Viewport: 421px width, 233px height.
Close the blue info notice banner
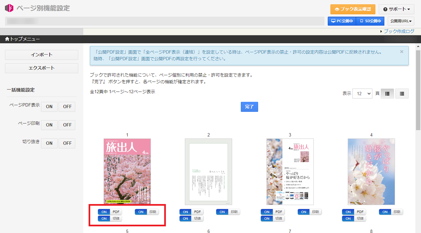[x=401, y=52]
